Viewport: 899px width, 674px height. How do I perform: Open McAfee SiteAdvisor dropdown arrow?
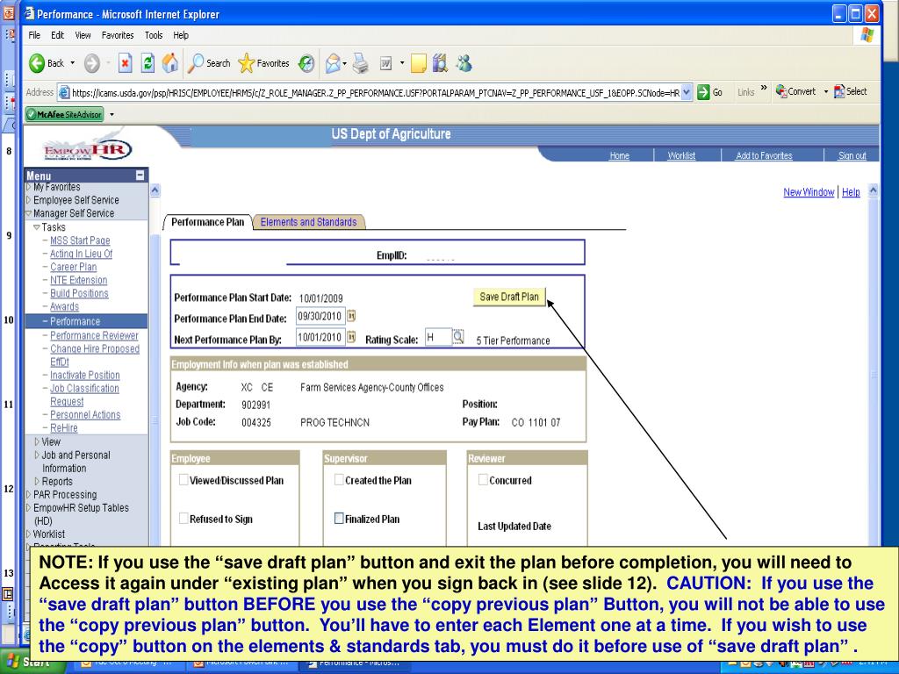[111, 115]
